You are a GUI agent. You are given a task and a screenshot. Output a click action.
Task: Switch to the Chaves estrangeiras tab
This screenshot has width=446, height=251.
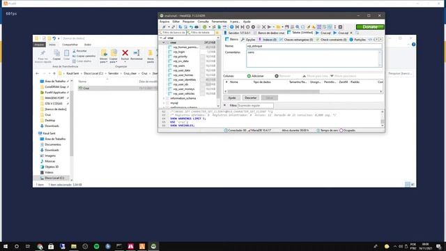point(296,40)
